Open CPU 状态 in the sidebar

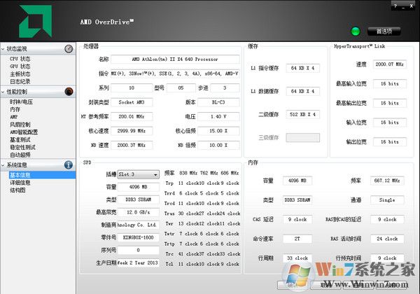click(20, 59)
